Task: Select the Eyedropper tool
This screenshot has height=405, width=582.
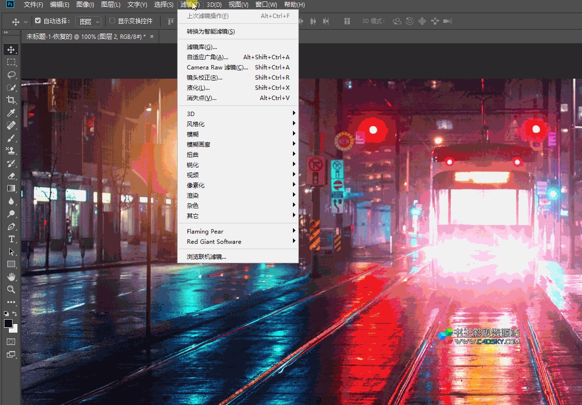Action: (11, 113)
